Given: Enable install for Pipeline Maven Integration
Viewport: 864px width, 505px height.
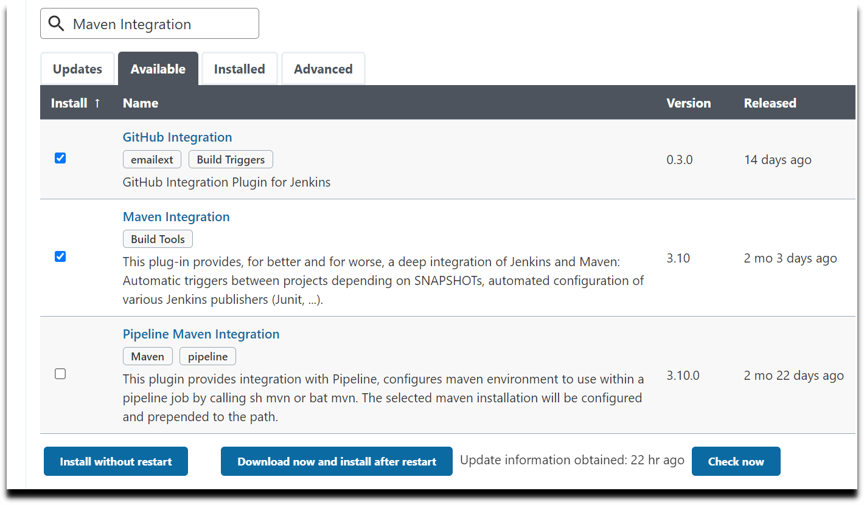Looking at the screenshot, I should 60,374.
